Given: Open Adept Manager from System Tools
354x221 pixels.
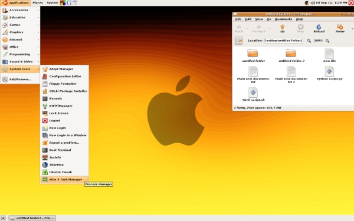Looking at the screenshot, I should coord(64,69).
